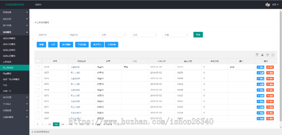Click the export icon in table toolbar
282x135 pixels.
(x=262, y=54)
